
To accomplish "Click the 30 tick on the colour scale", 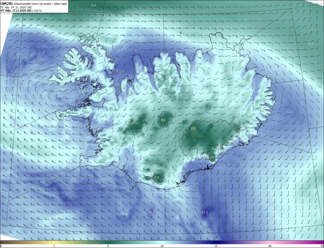I will point(270,246).
